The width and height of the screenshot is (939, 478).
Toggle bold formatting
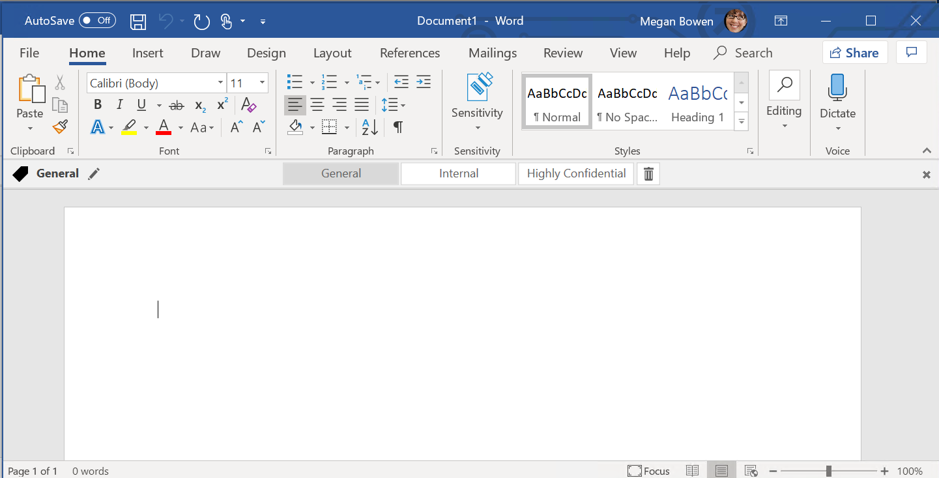97,104
